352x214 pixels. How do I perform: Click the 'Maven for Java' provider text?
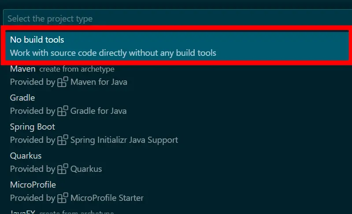click(99, 82)
